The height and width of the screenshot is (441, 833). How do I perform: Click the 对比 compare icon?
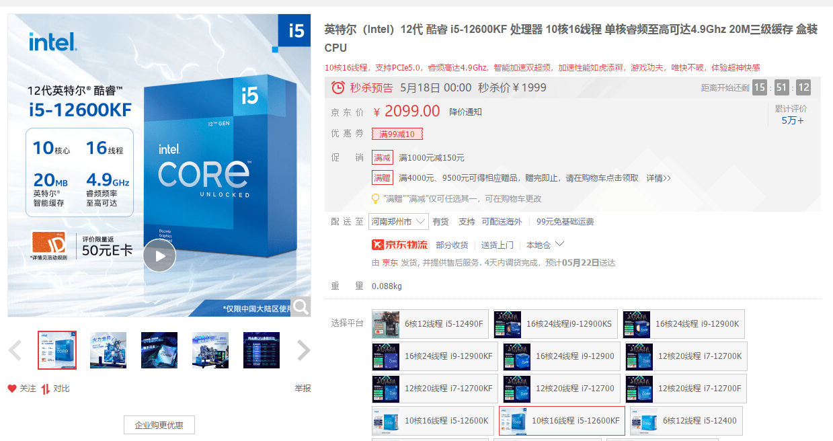click(x=46, y=389)
